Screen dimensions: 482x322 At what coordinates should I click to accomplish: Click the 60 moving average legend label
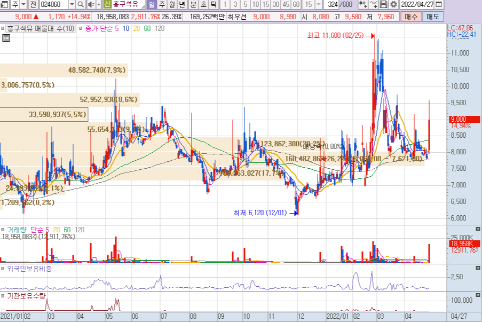(147, 29)
